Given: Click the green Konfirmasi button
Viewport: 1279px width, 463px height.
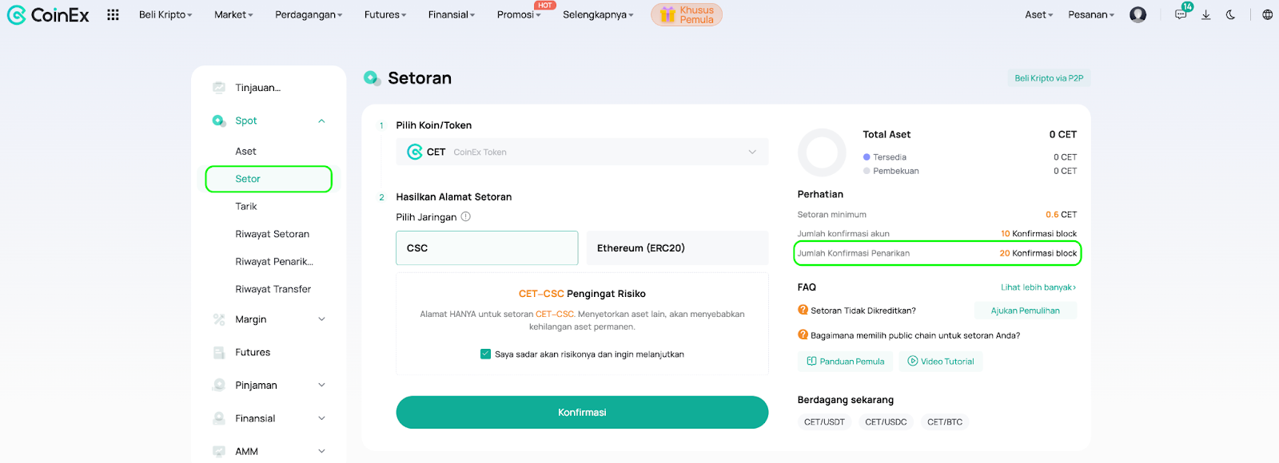Looking at the screenshot, I should click(582, 413).
